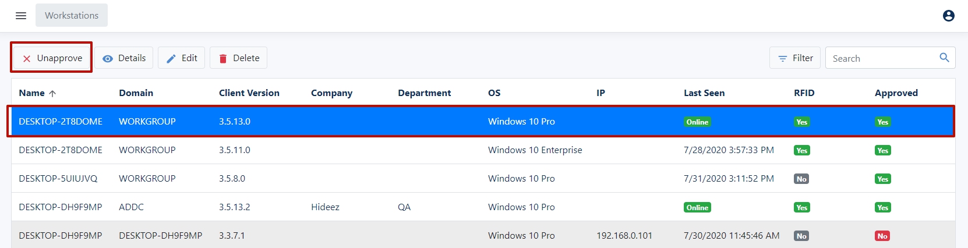The width and height of the screenshot is (968, 248).
Task: Open the user account profile icon
Action: 948,16
